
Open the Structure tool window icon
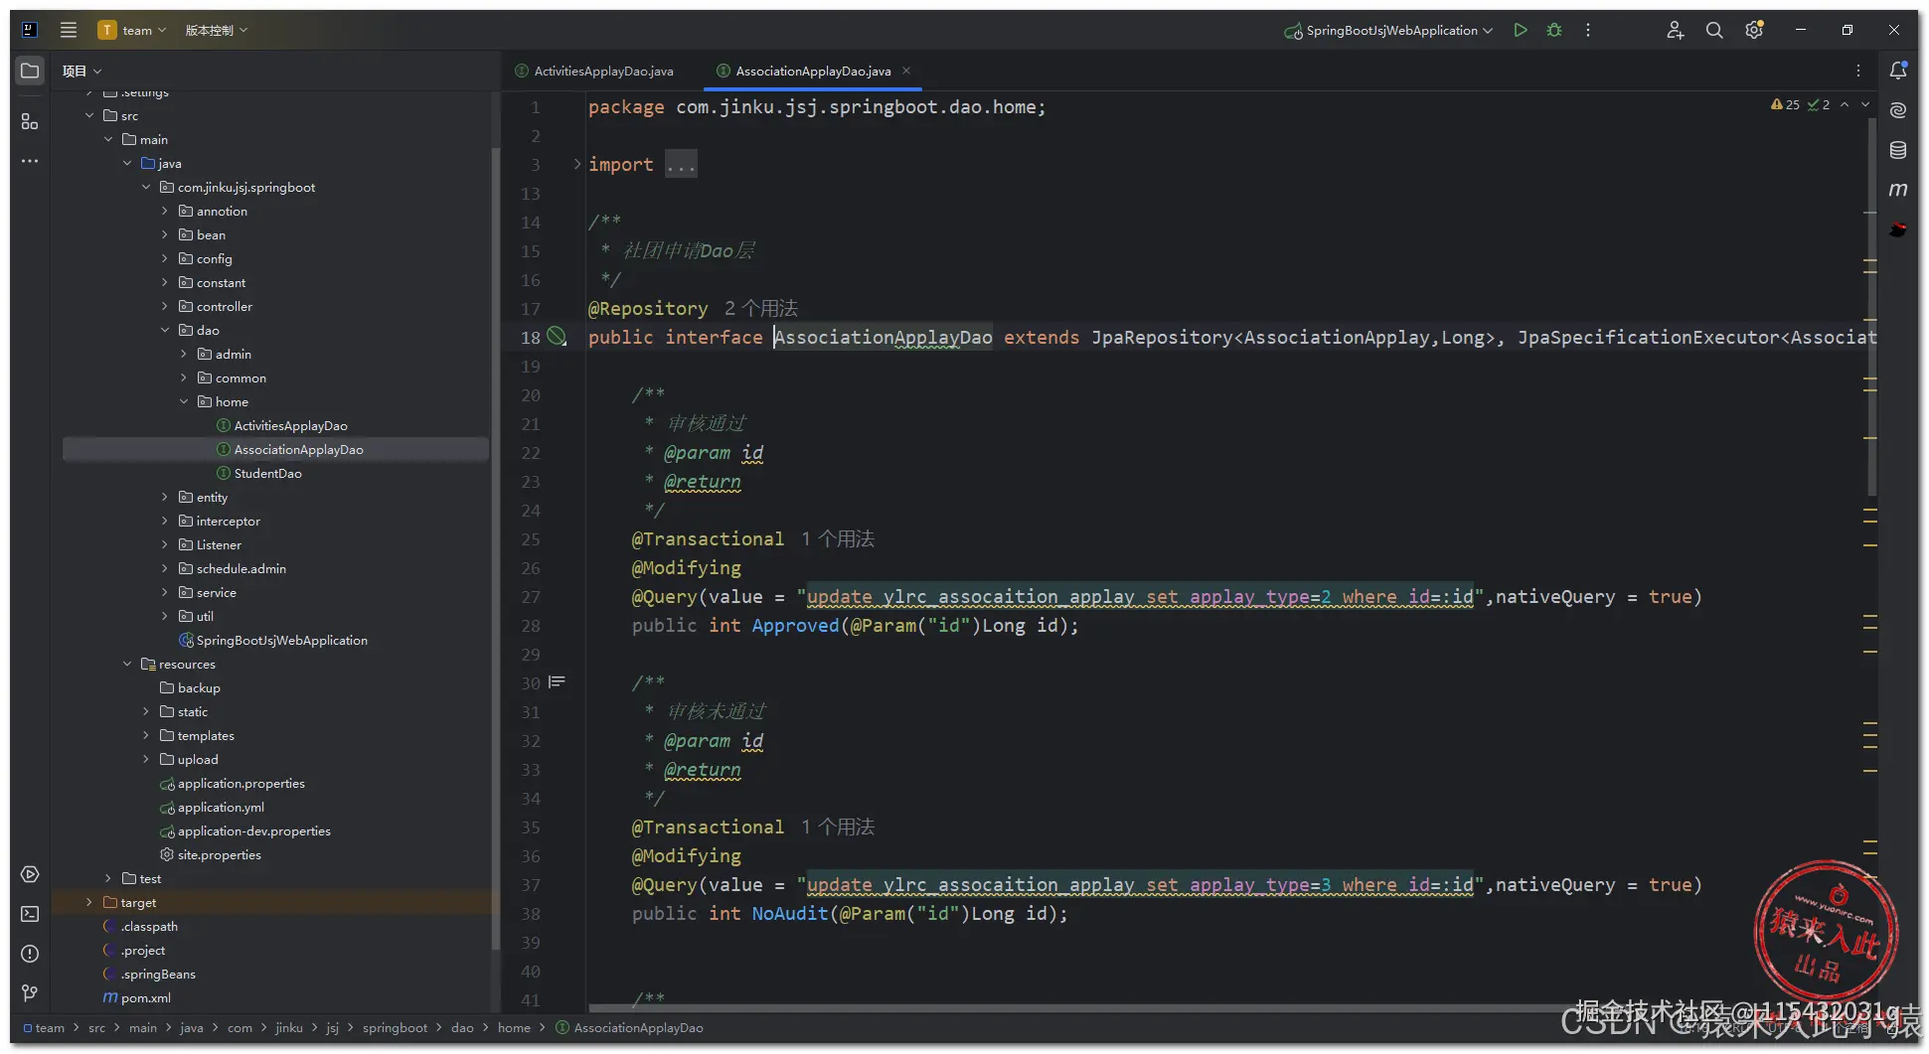pyautogui.click(x=30, y=121)
